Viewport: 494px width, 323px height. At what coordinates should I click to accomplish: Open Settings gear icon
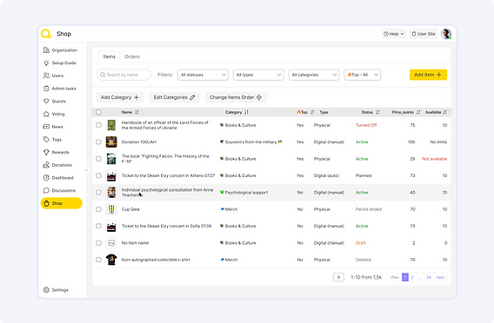click(46, 290)
